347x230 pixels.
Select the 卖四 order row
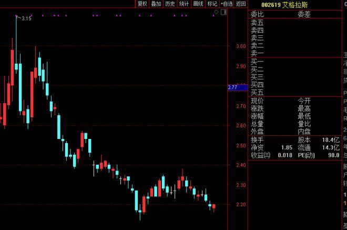click(x=295, y=31)
